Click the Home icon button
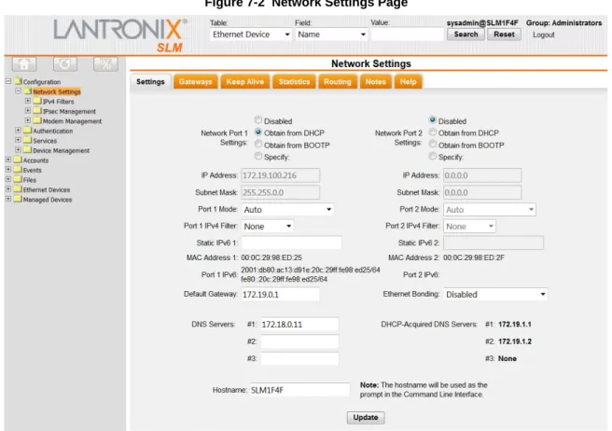Screen dimensions: 612x431 [24, 63]
